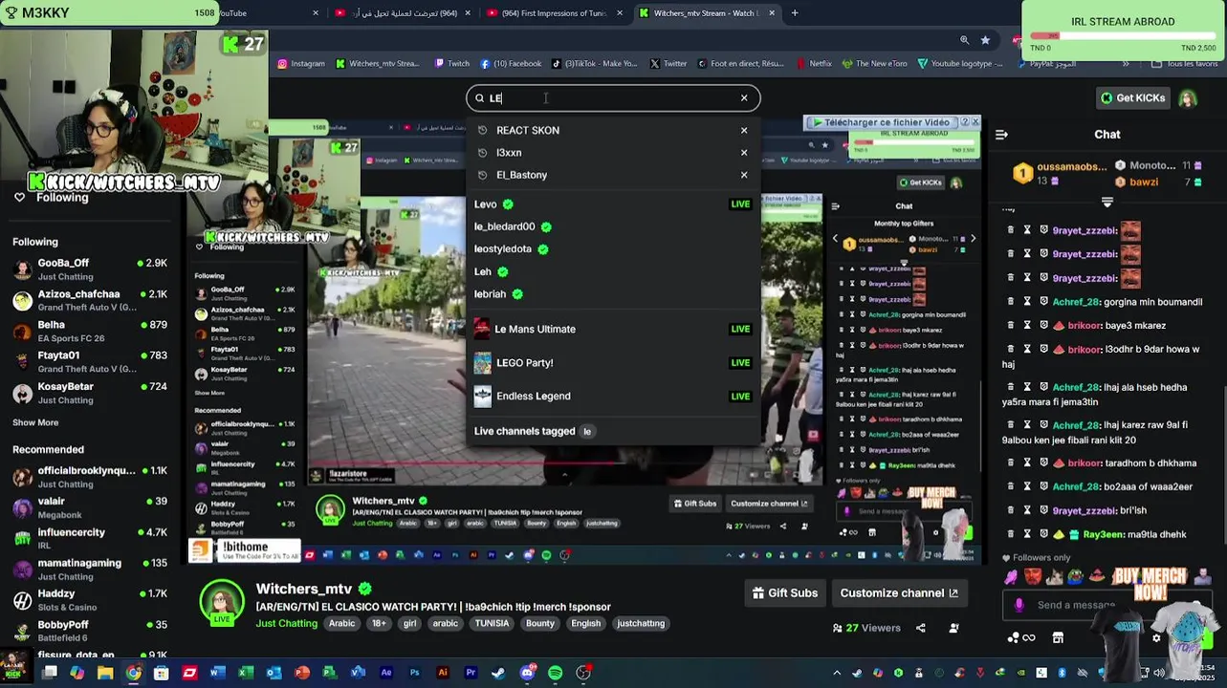Clear the search box with its X

click(x=744, y=97)
